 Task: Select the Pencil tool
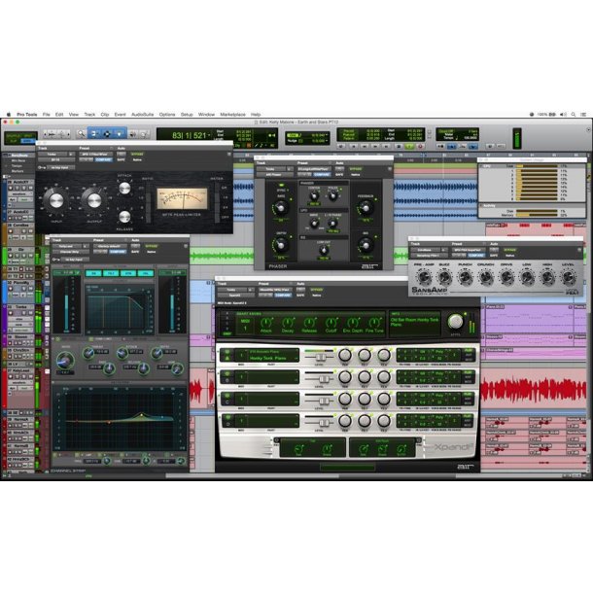tap(144, 134)
